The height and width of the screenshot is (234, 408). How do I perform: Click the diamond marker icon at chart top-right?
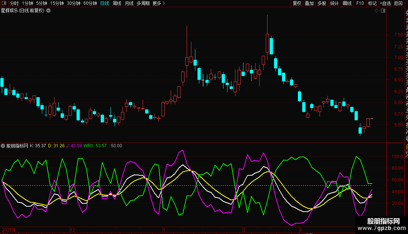coord(376,11)
